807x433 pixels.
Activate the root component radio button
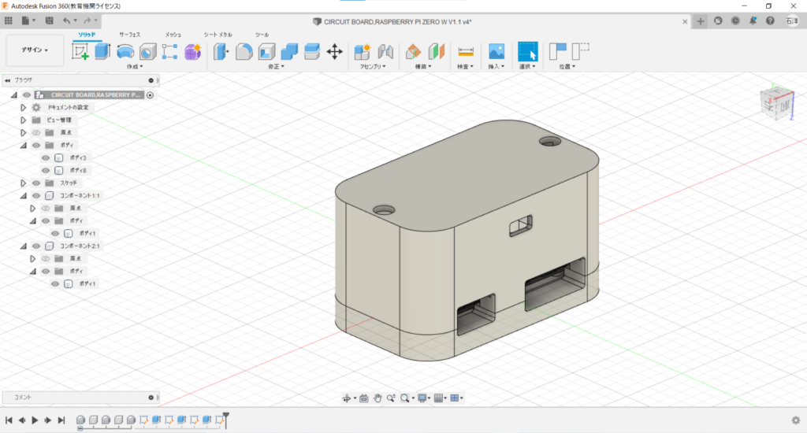click(150, 95)
